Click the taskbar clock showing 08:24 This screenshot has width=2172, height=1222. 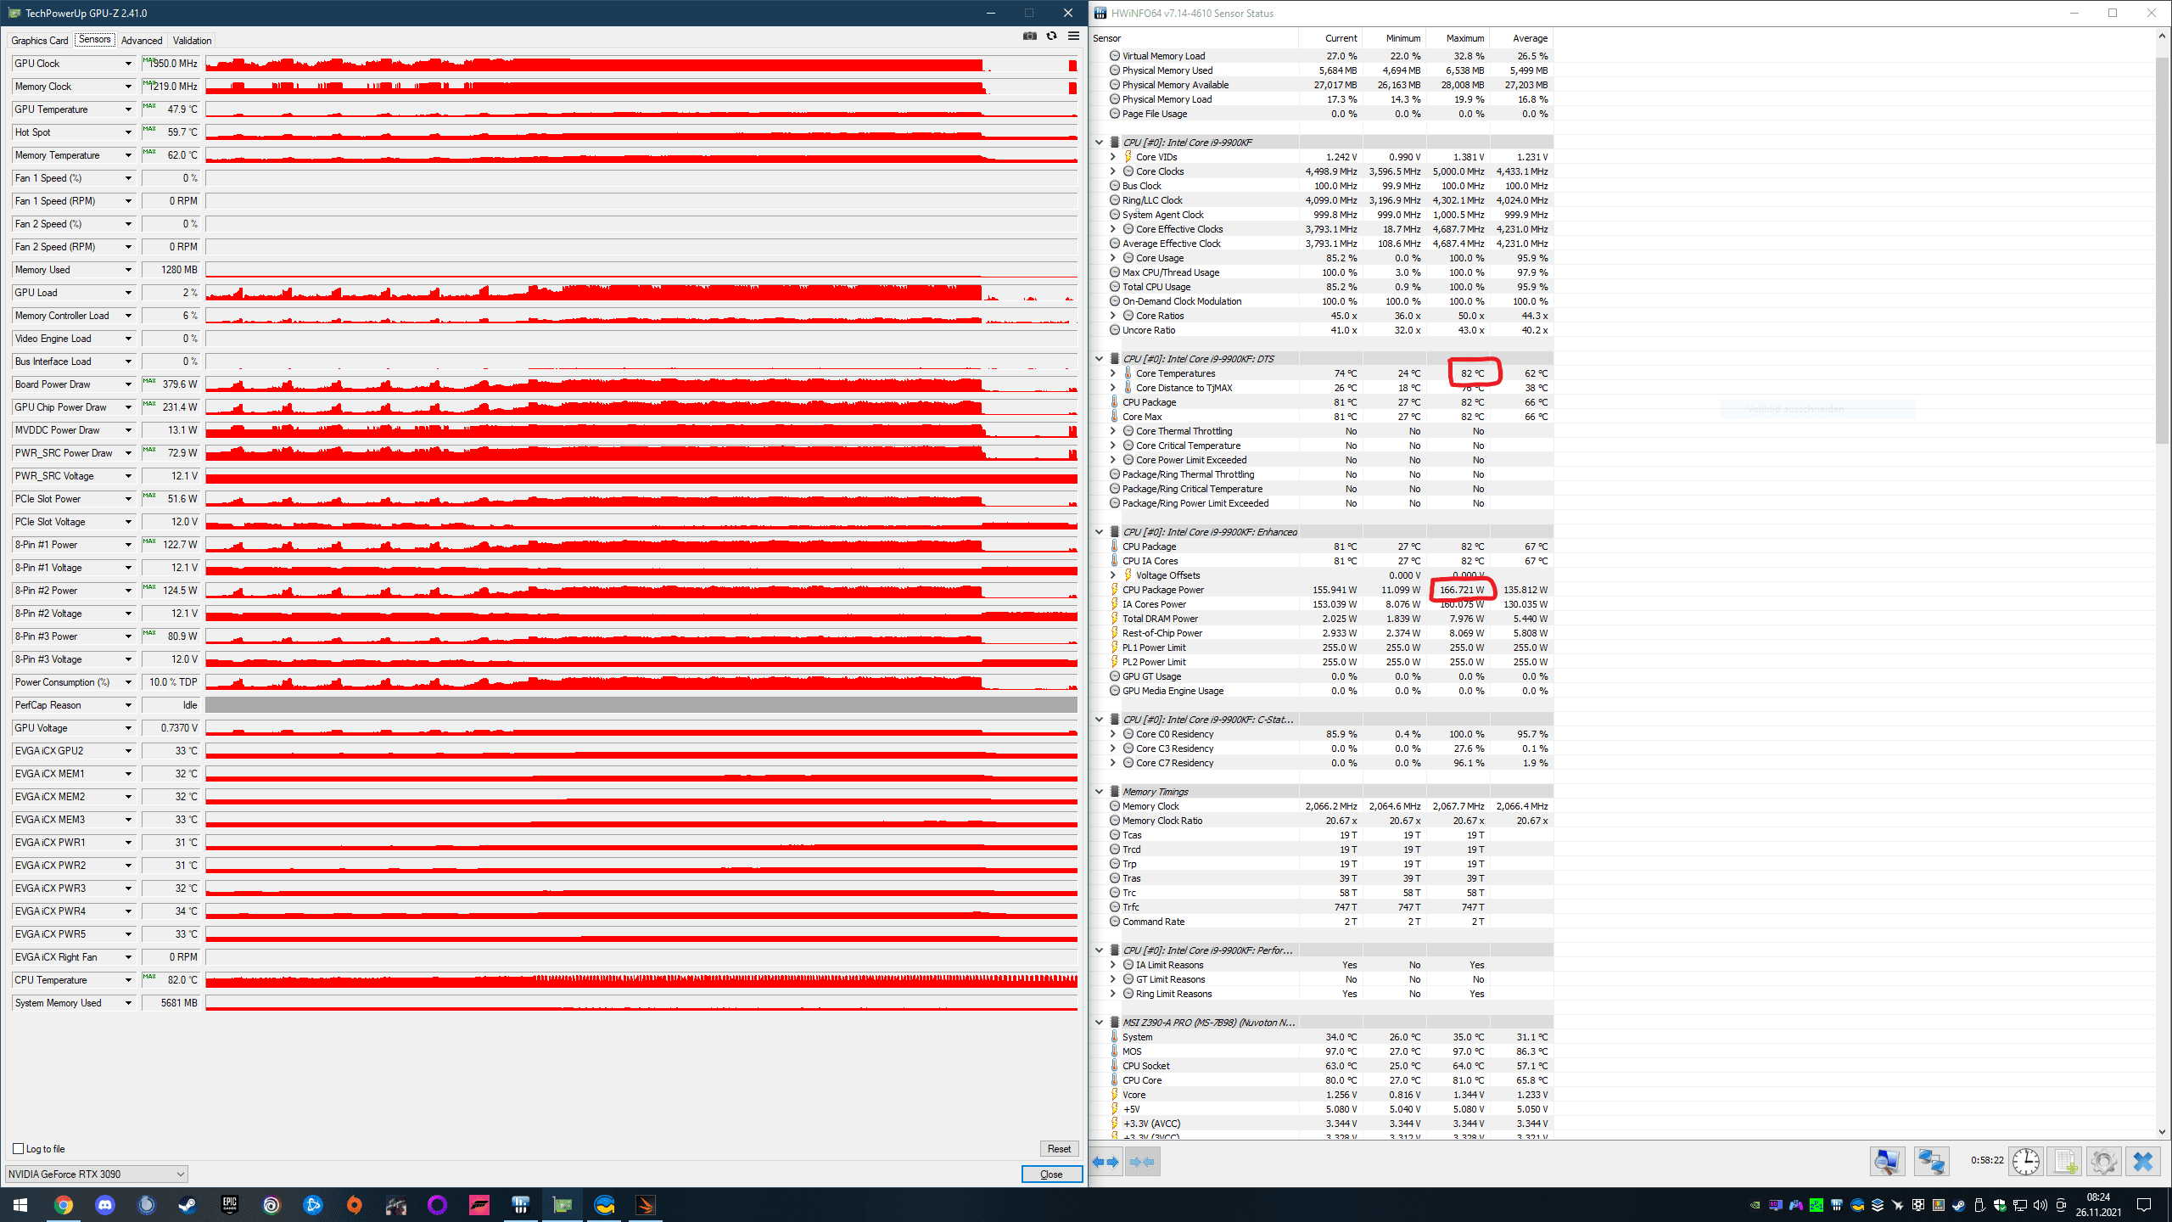[2098, 1205]
